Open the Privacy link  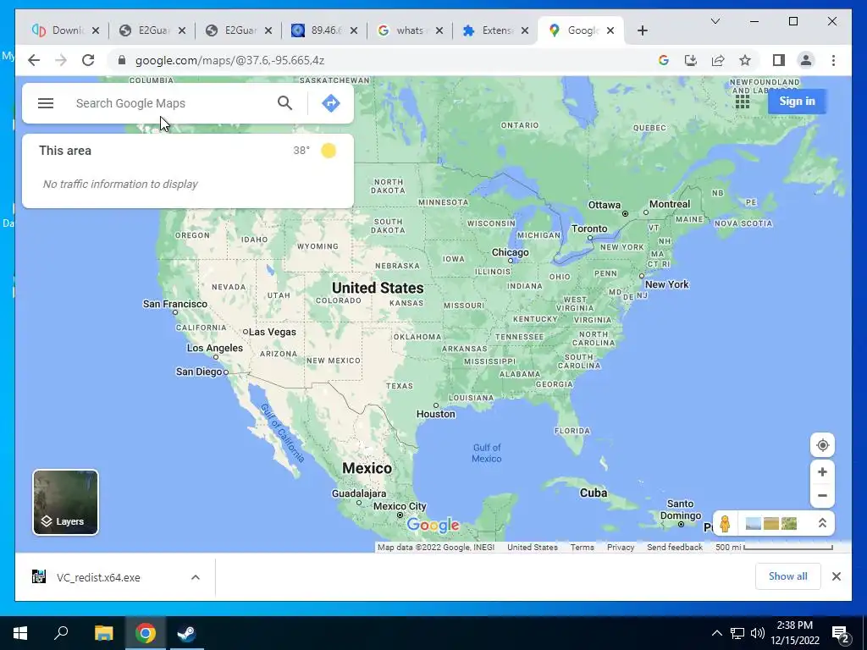point(621,548)
